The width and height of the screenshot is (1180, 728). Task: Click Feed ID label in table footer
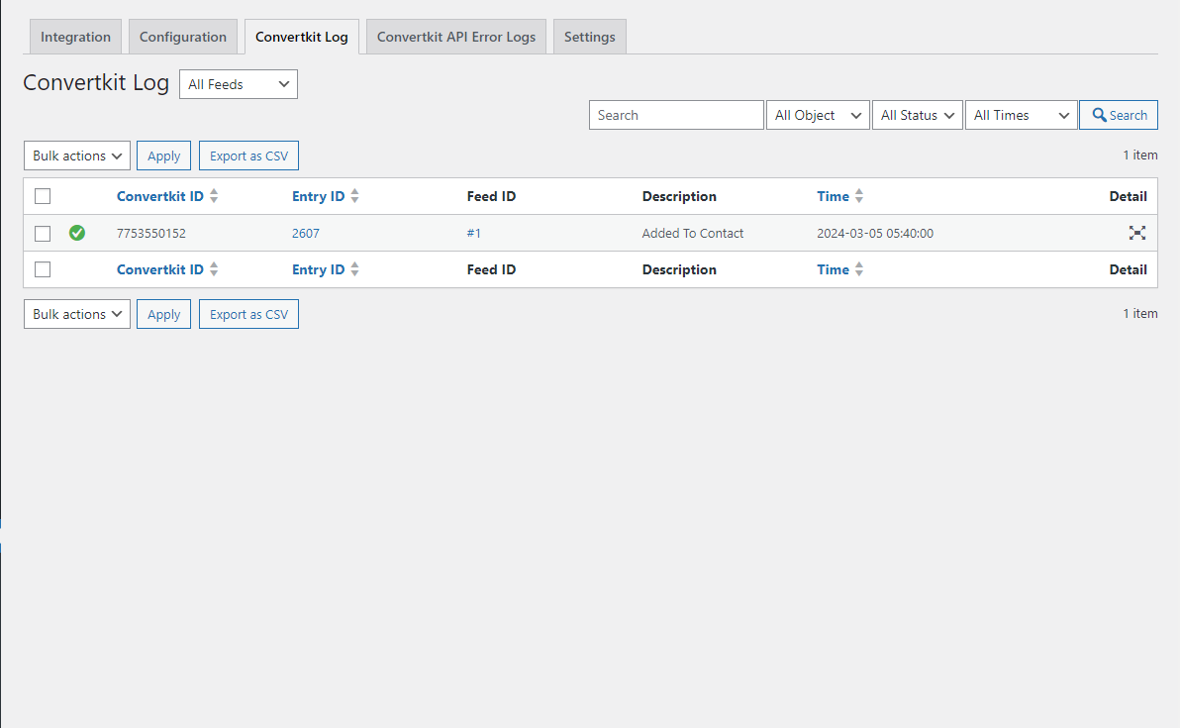[x=491, y=269]
